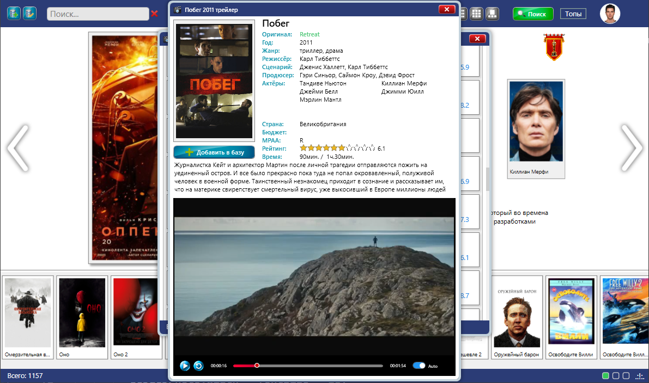The width and height of the screenshot is (649, 383).
Task: Open the Топы tab
Action: (573, 14)
